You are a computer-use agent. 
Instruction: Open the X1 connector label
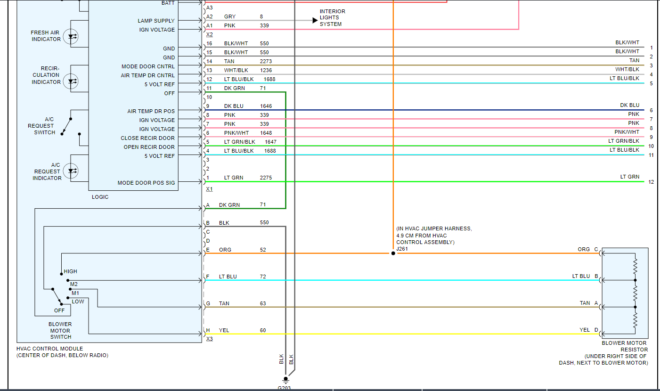(x=209, y=189)
